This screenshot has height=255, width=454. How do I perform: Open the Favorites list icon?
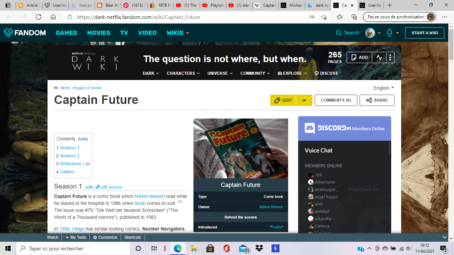click(340, 17)
